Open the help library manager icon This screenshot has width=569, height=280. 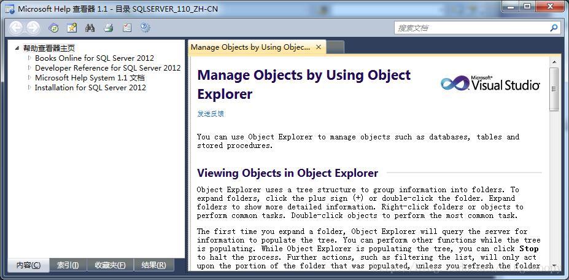pyautogui.click(x=145, y=28)
